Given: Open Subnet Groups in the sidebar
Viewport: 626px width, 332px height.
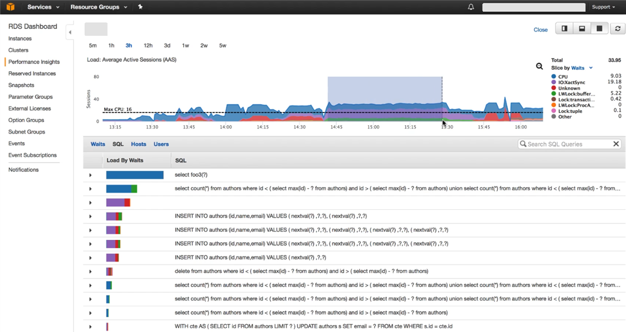Looking at the screenshot, I should [27, 132].
